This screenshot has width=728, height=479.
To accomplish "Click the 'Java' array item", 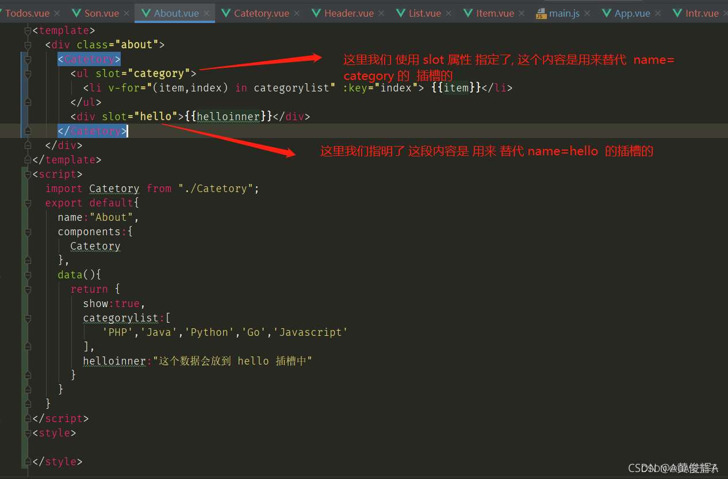I will click(159, 332).
